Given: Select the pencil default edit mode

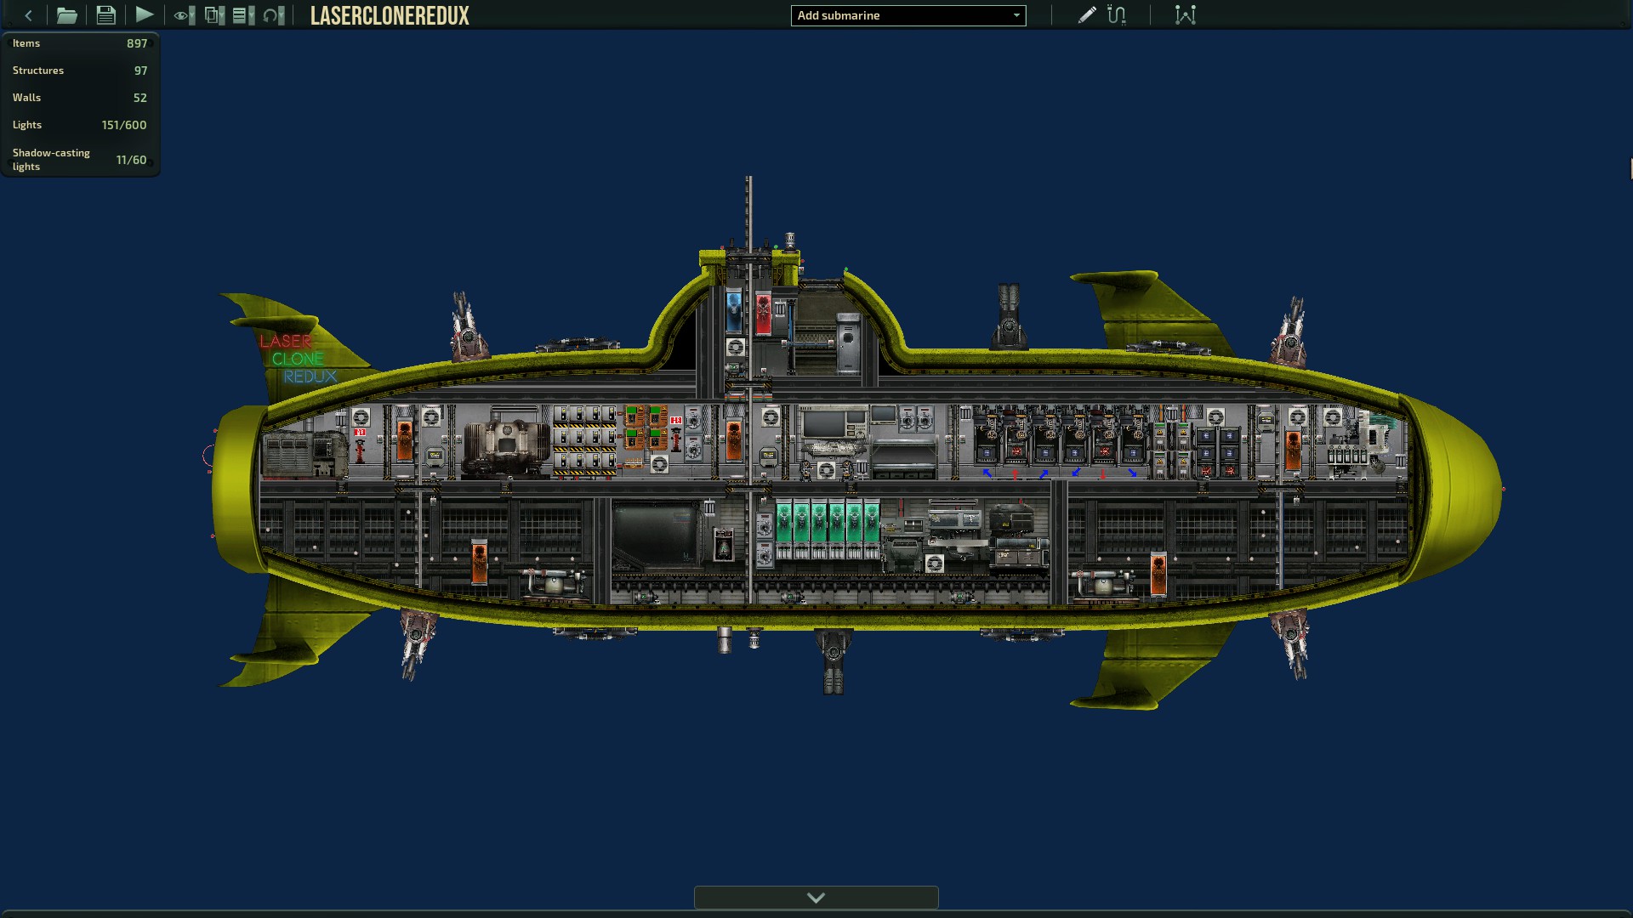Looking at the screenshot, I should (1086, 14).
